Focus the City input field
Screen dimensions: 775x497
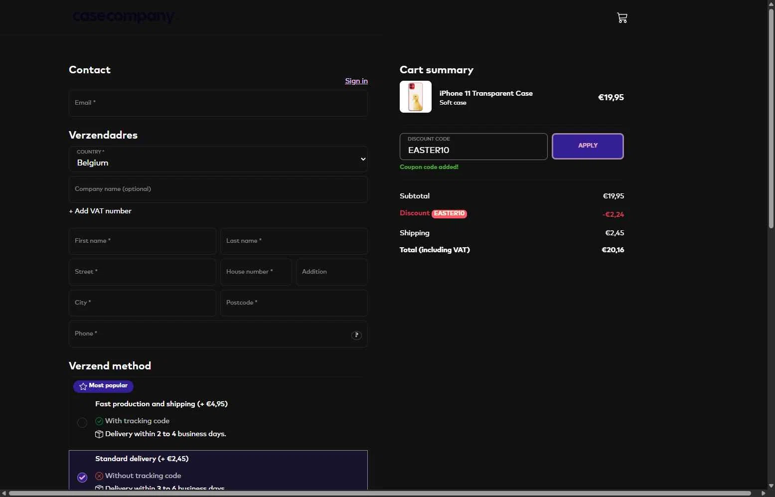coord(143,303)
